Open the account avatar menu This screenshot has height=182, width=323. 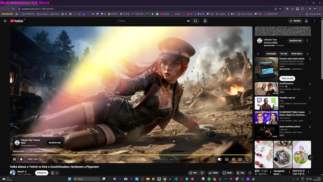pos(315,21)
